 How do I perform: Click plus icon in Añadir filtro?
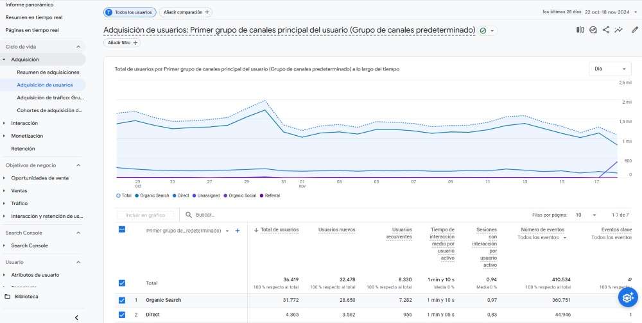pyautogui.click(x=135, y=42)
